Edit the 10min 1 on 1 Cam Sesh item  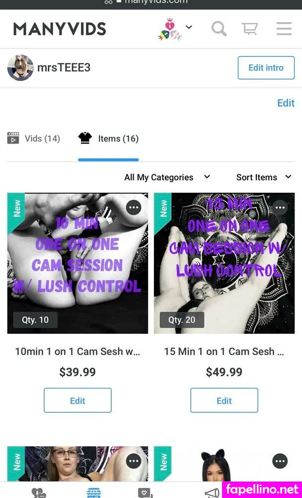point(77,400)
